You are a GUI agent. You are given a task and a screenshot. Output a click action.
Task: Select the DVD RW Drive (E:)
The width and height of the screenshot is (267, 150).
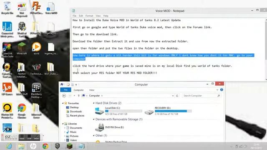(x=109, y=127)
